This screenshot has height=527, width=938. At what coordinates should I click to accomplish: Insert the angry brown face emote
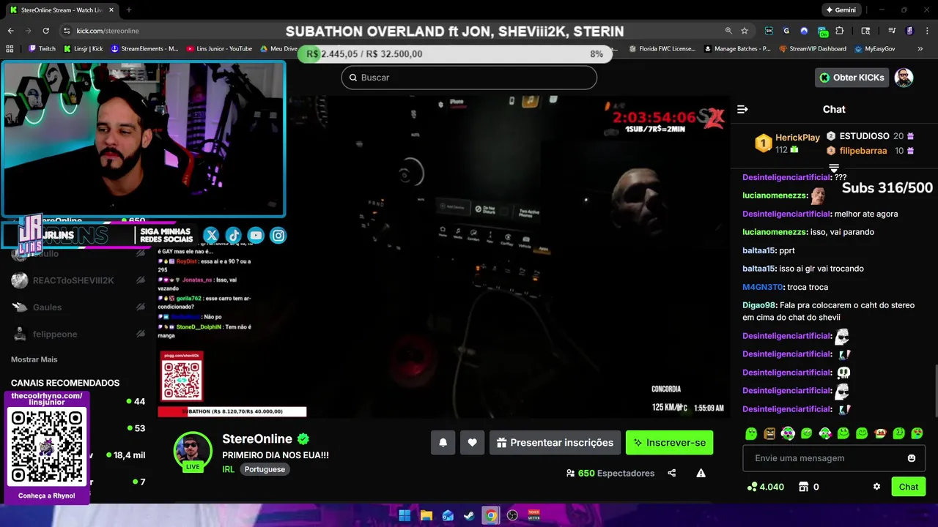click(769, 433)
